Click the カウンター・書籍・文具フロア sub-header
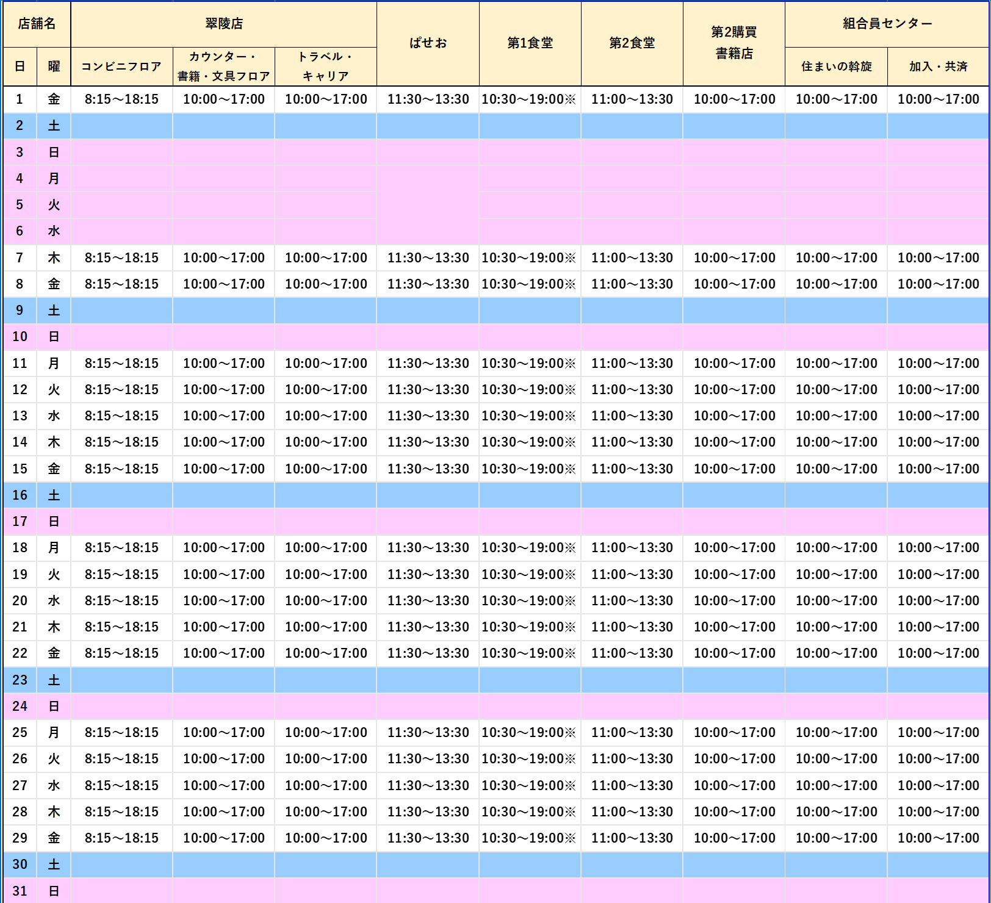The width and height of the screenshot is (991, 903). [223, 67]
